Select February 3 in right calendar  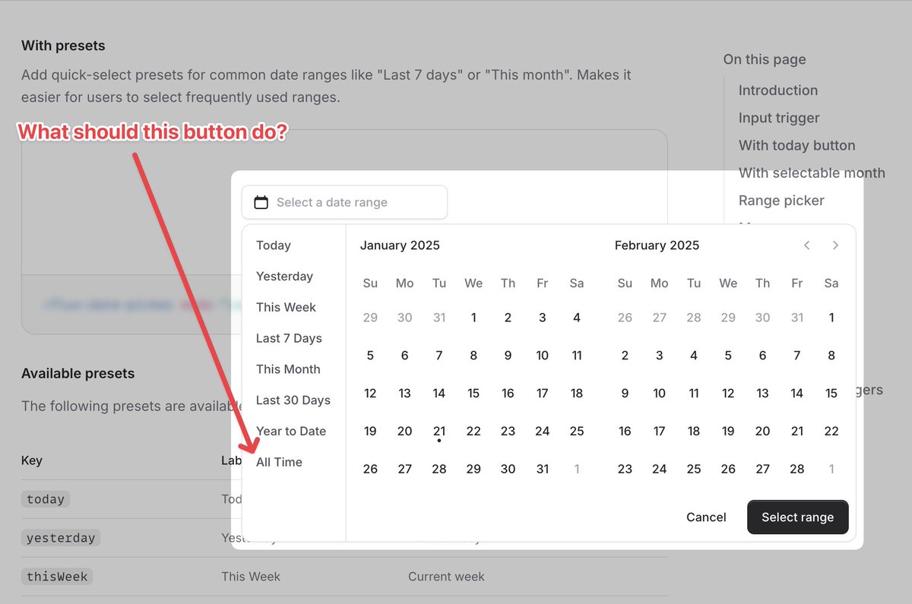point(659,355)
